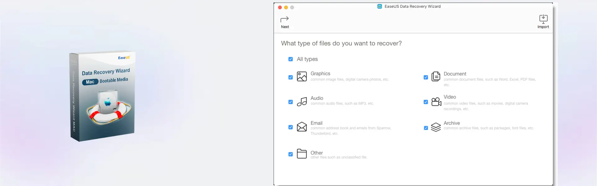Click the 'What type of files' heading
The width and height of the screenshot is (597, 186).
pos(341,43)
